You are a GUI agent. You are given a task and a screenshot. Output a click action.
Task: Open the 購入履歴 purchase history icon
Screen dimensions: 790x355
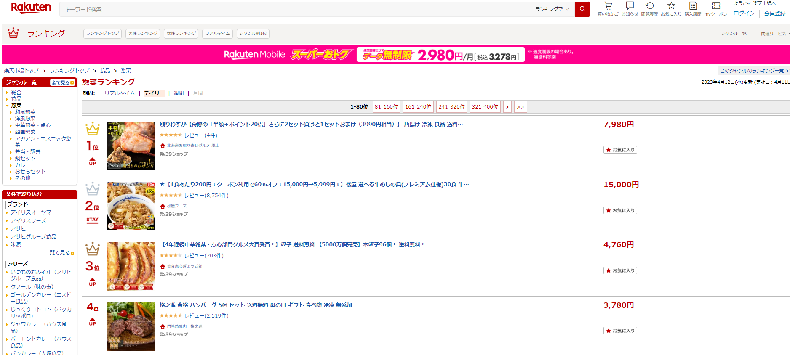(x=693, y=6)
